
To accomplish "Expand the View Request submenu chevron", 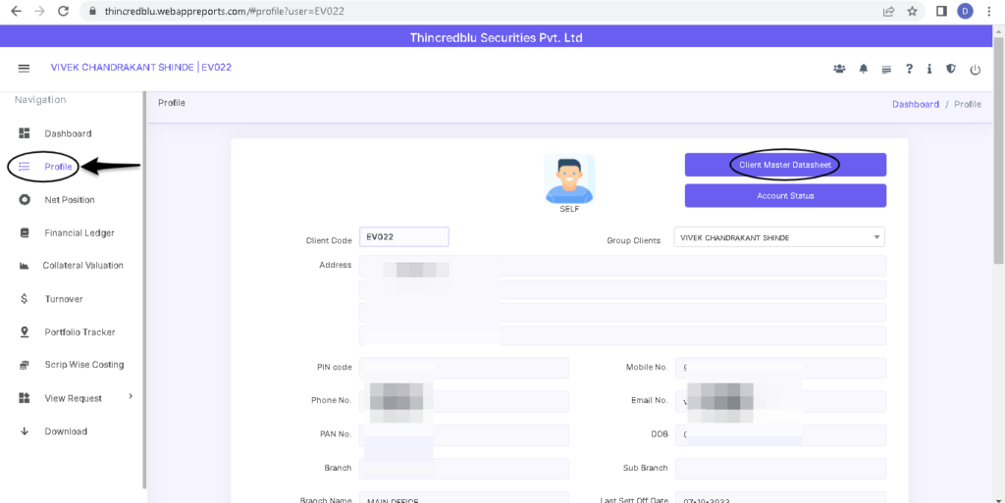I will pos(131,396).
